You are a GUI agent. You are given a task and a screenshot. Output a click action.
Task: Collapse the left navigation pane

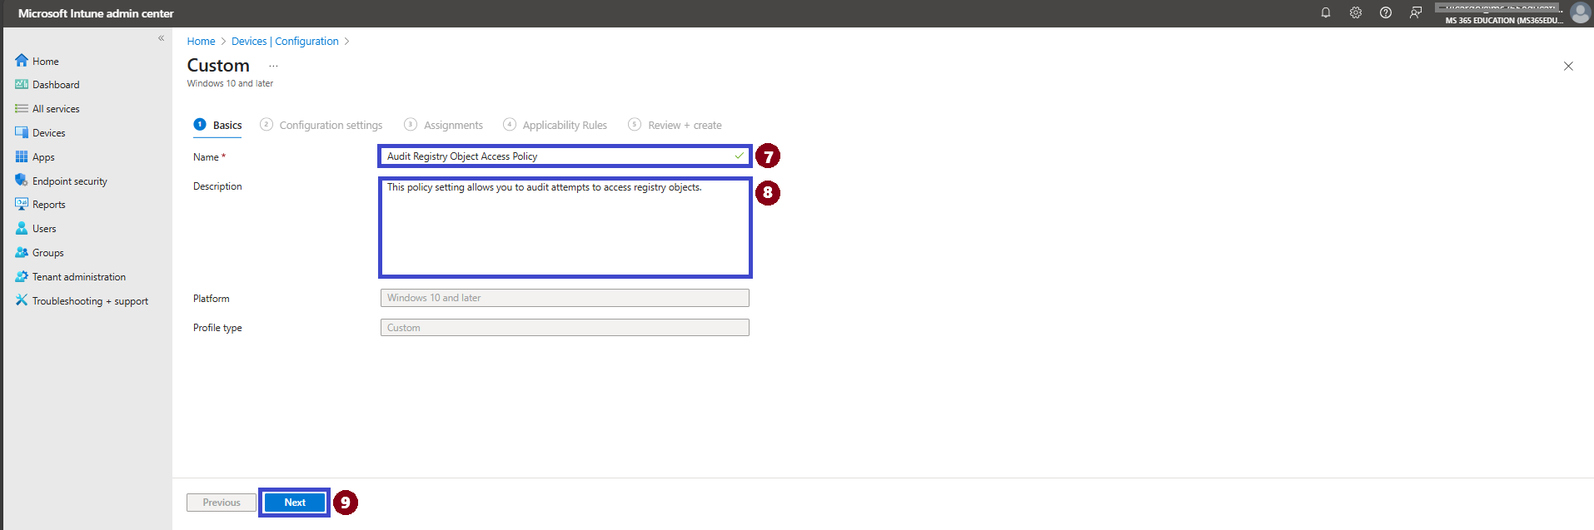pyautogui.click(x=161, y=38)
